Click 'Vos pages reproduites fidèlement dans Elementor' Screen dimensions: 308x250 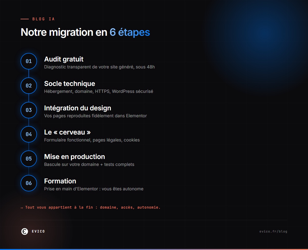pyautogui.click(x=95, y=116)
